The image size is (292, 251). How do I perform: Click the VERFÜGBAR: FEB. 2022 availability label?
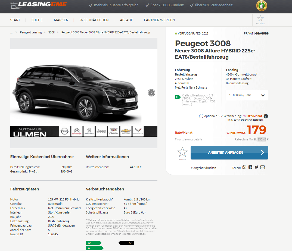tap(192, 33)
